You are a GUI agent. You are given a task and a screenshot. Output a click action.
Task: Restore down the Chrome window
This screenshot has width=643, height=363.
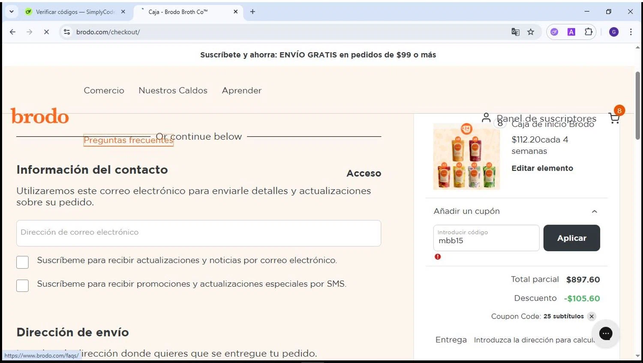(x=609, y=12)
